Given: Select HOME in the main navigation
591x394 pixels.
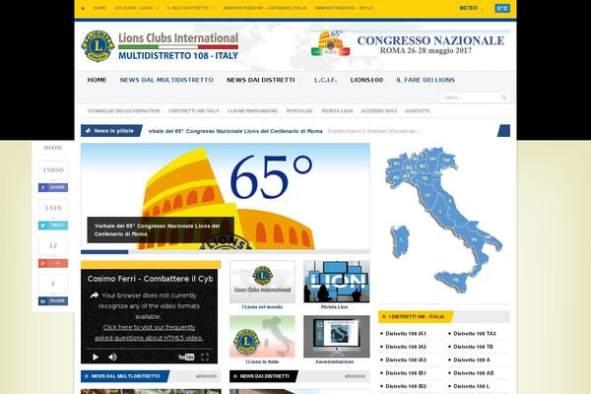Looking at the screenshot, I should (97, 80).
